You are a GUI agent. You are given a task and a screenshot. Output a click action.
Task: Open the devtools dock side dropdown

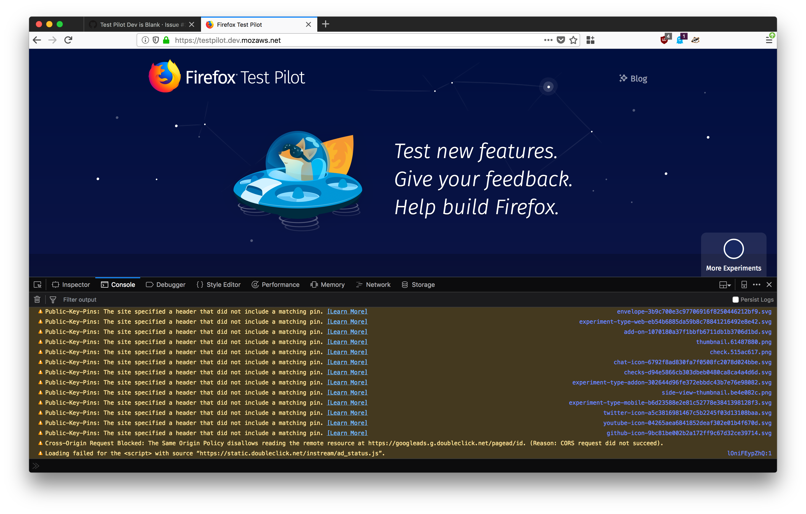coord(725,285)
